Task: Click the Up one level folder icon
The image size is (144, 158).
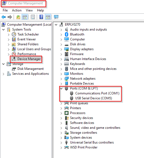Action: 18,17
